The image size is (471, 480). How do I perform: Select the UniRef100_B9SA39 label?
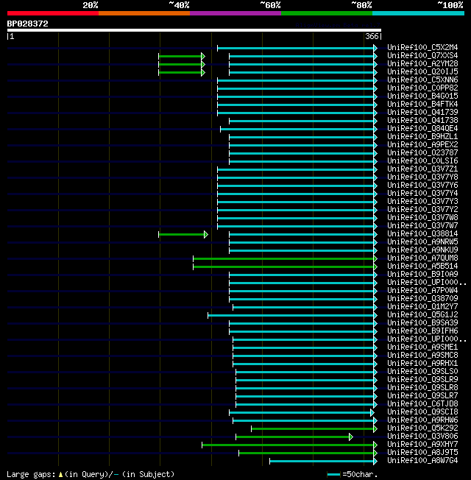(x=422, y=322)
